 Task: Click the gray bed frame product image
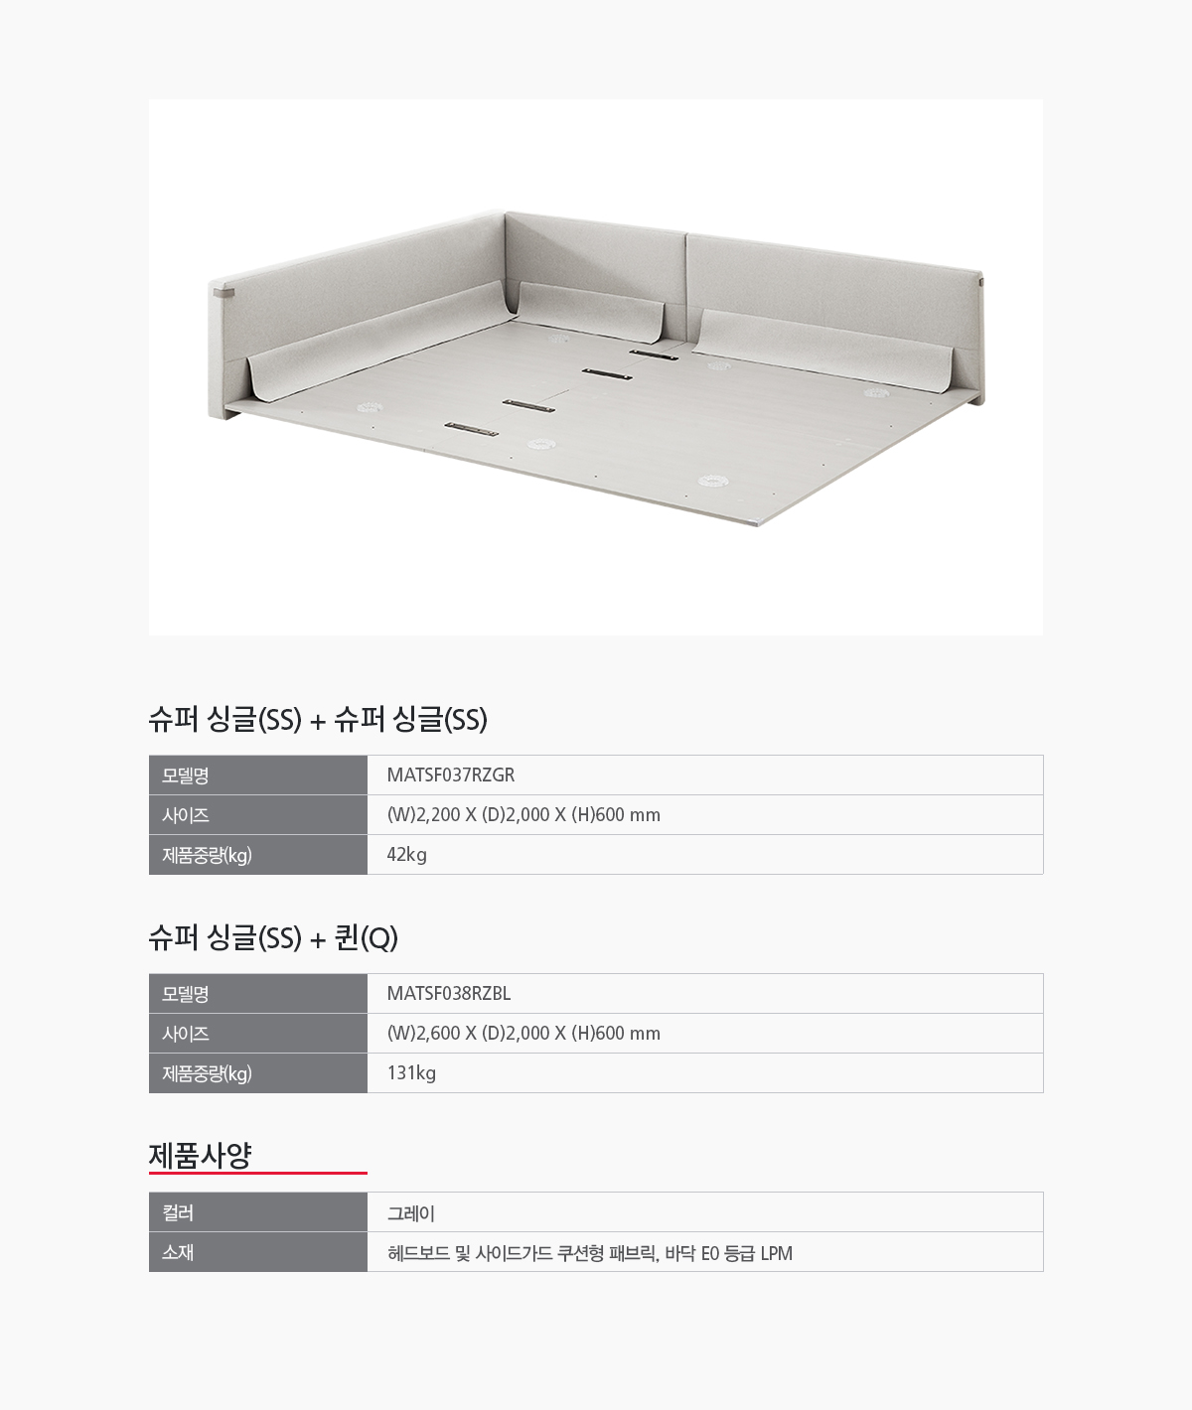point(596,367)
